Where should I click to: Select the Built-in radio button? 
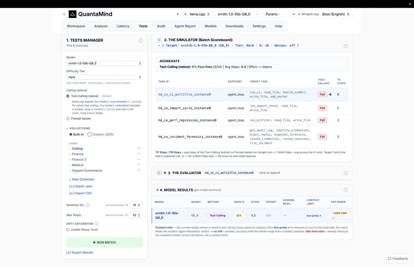tap(71, 134)
